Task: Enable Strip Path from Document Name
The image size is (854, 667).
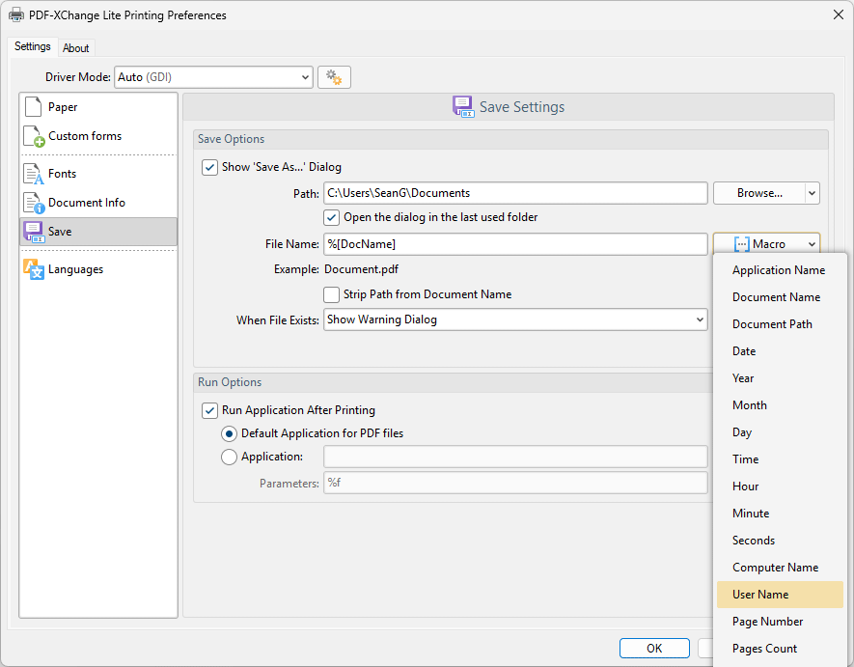Action: point(331,294)
